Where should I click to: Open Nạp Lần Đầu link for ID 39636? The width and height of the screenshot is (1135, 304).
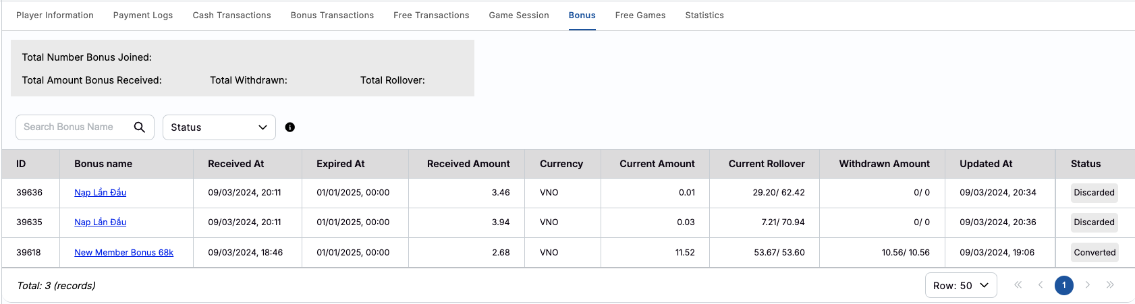point(101,193)
